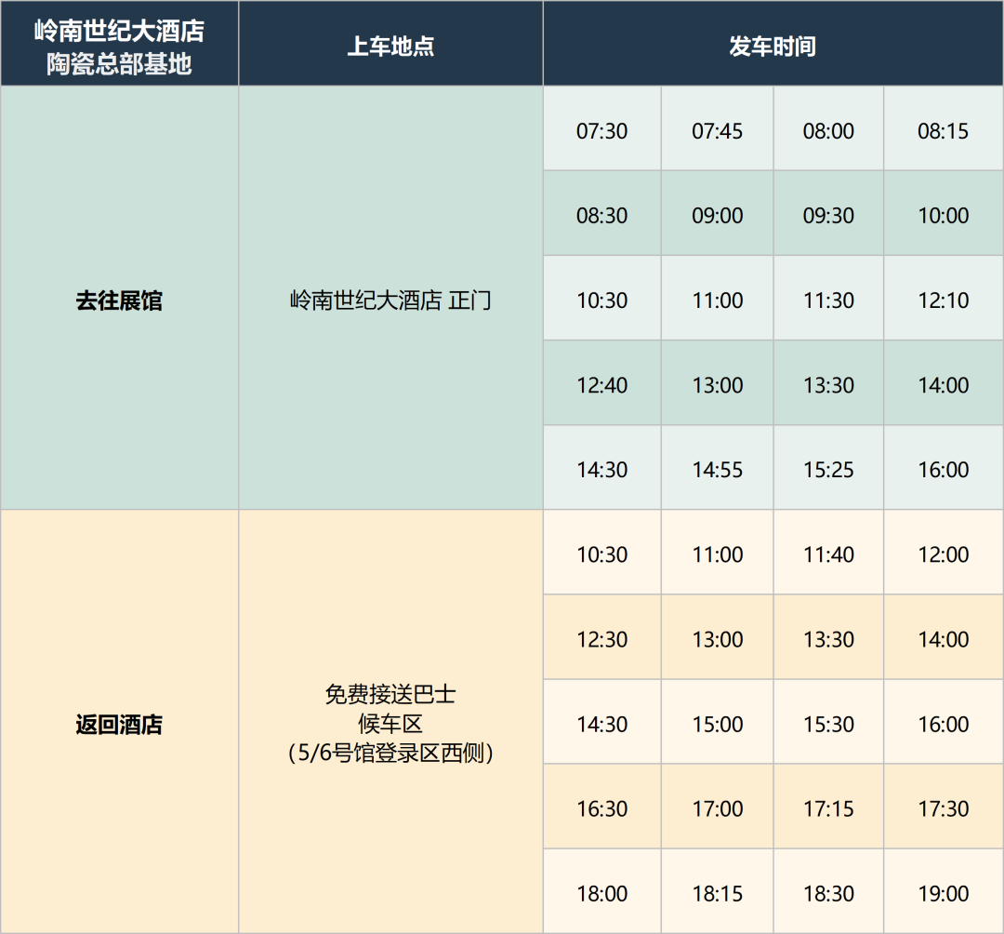Select the 17:30 return time
Viewport: 1004px width, 934px height.
point(944,807)
